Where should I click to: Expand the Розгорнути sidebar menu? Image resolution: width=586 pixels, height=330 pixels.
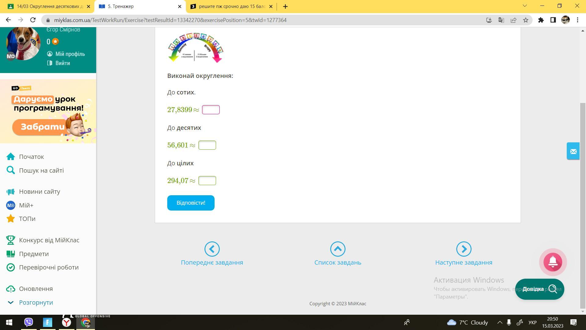pyautogui.click(x=36, y=302)
